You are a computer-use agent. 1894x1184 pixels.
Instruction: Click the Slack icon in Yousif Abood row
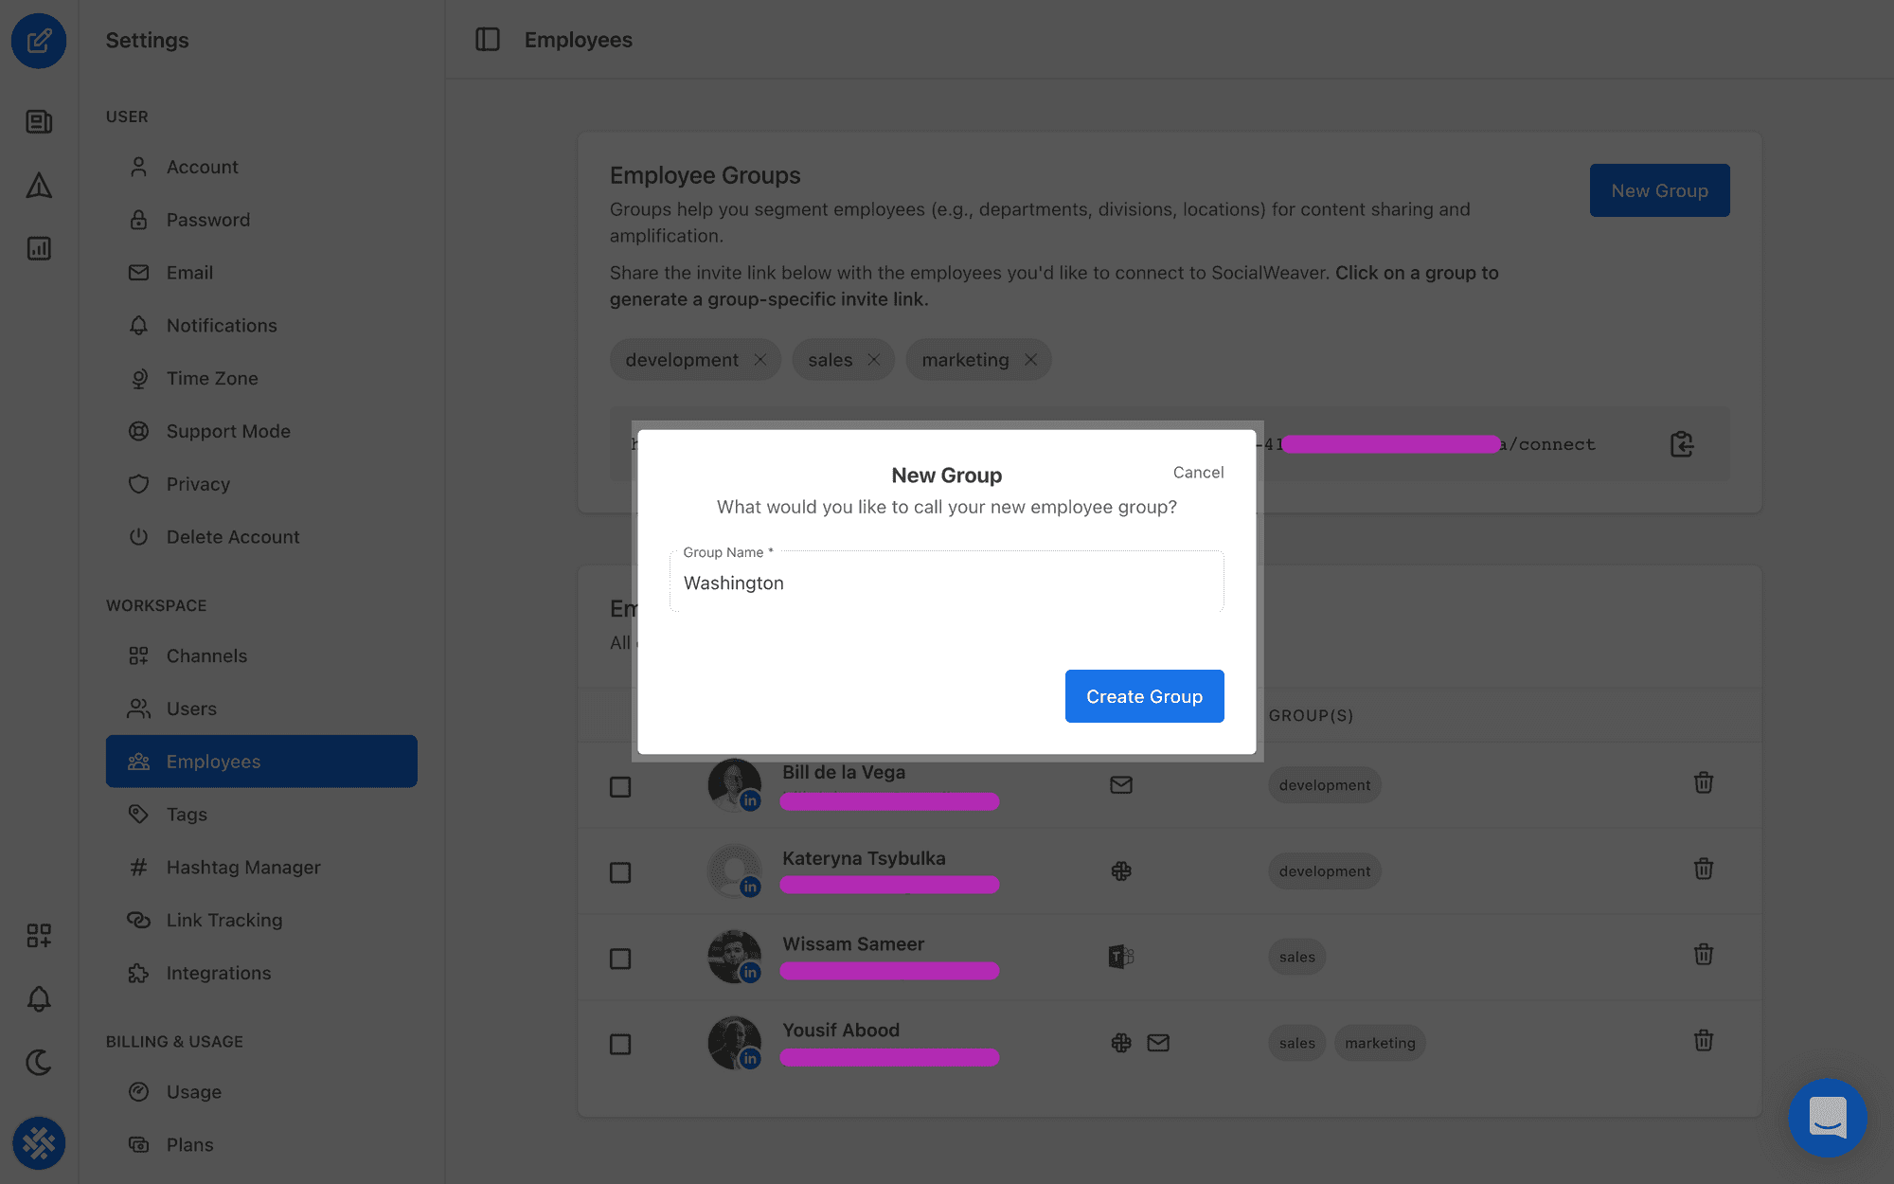coord(1121,1043)
